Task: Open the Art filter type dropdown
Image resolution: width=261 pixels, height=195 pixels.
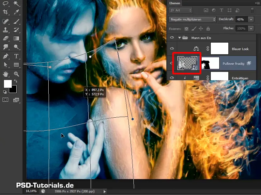Action: point(181,10)
